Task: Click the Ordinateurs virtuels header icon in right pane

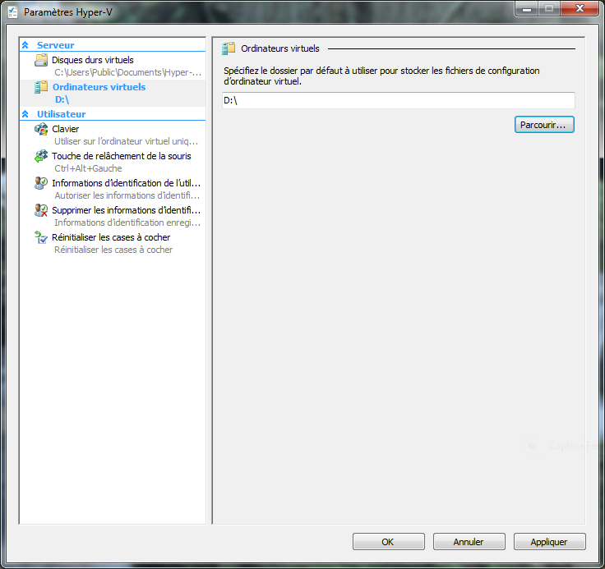Action: [x=229, y=48]
